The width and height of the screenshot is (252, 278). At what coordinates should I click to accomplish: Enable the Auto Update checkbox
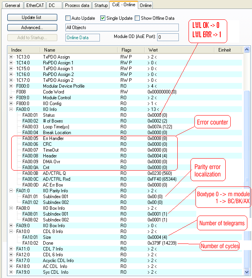click(68, 18)
